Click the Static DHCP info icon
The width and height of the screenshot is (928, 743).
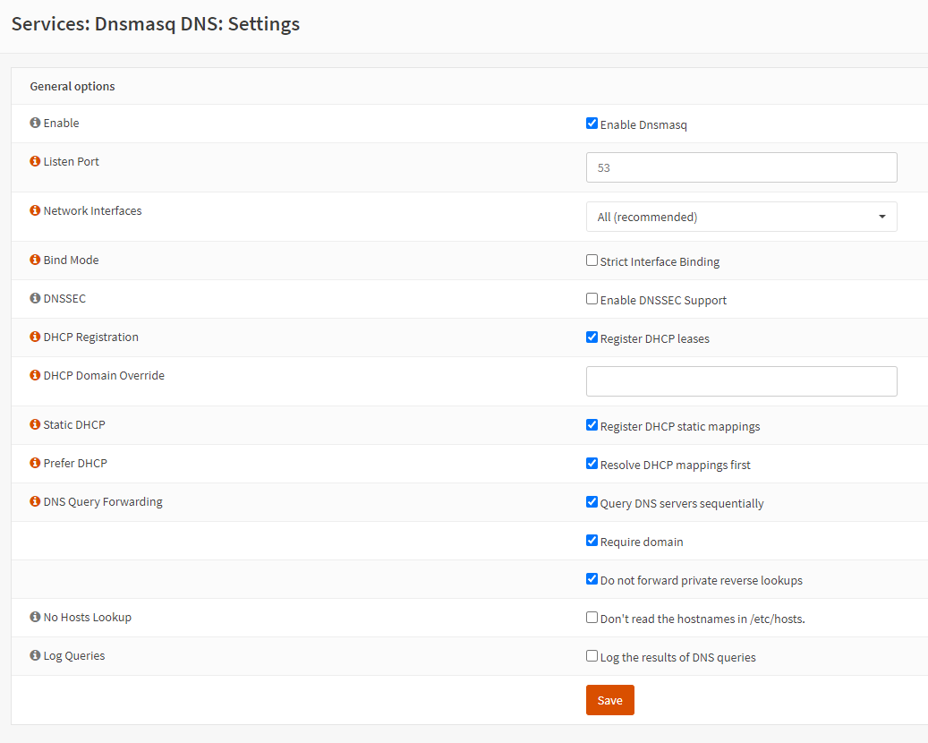(x=35, y=424)
